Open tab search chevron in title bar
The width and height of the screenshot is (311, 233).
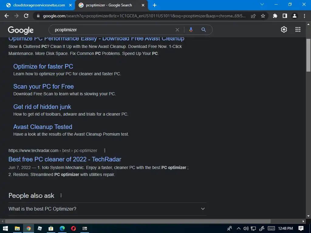[x=262, y=4]
